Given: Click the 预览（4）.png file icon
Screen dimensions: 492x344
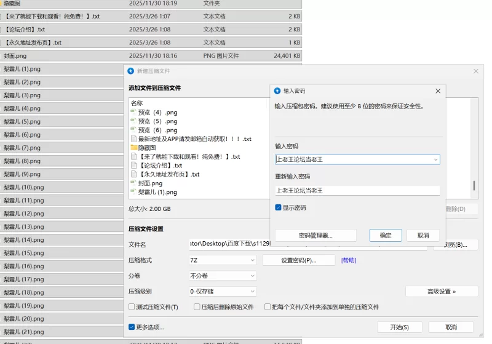Looking at the screenshot, I should pyautogui.click(x=133, y=112).
